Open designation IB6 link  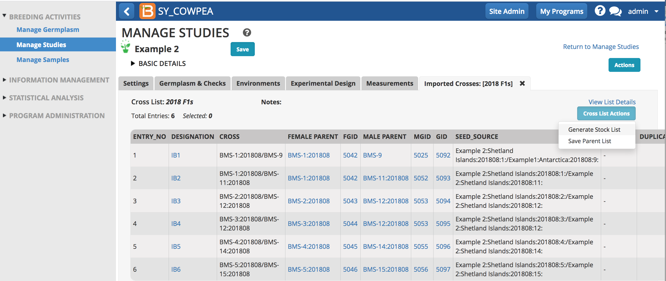point(176,269)
